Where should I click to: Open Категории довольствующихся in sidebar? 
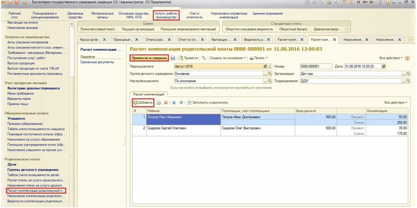point(34,88)
